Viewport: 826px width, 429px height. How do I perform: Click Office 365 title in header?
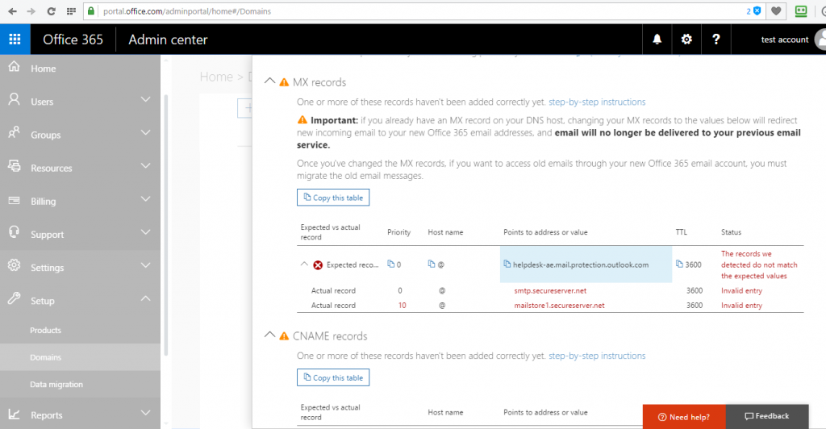tap(73, 40)
